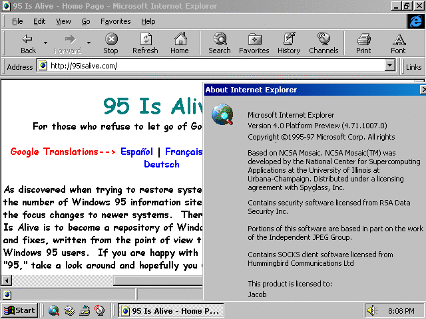Open the third quick launch icon

[85, 310]
